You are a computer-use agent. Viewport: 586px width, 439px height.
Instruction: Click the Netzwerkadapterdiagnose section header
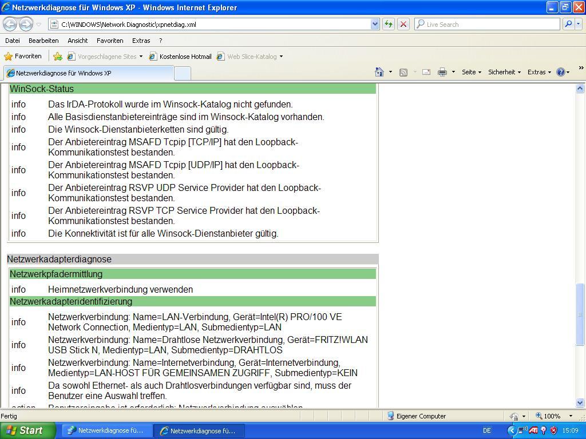click(192, 259)
